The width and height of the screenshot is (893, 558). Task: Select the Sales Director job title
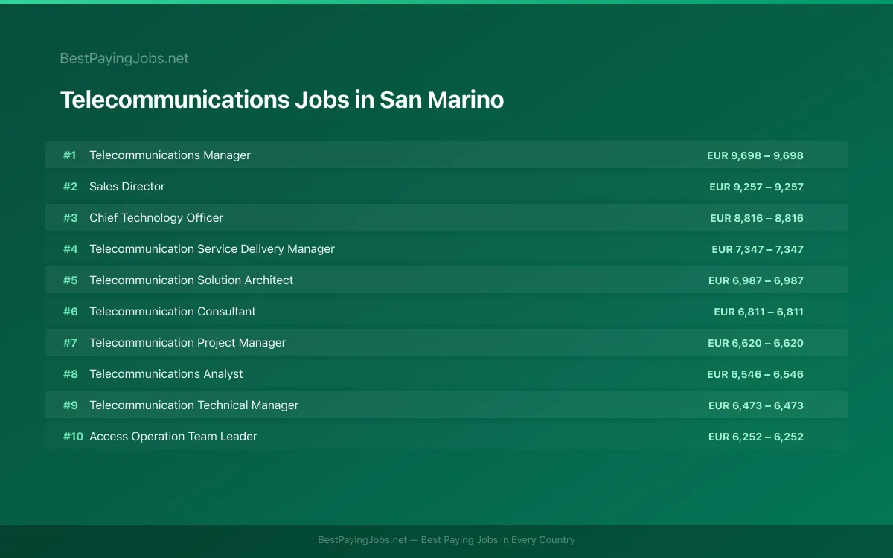tap(127, 186)
